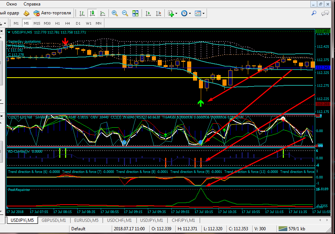Click the 2018.07.17 11:00 status bar date
The image size is (335, 234).
coord(129,228)
